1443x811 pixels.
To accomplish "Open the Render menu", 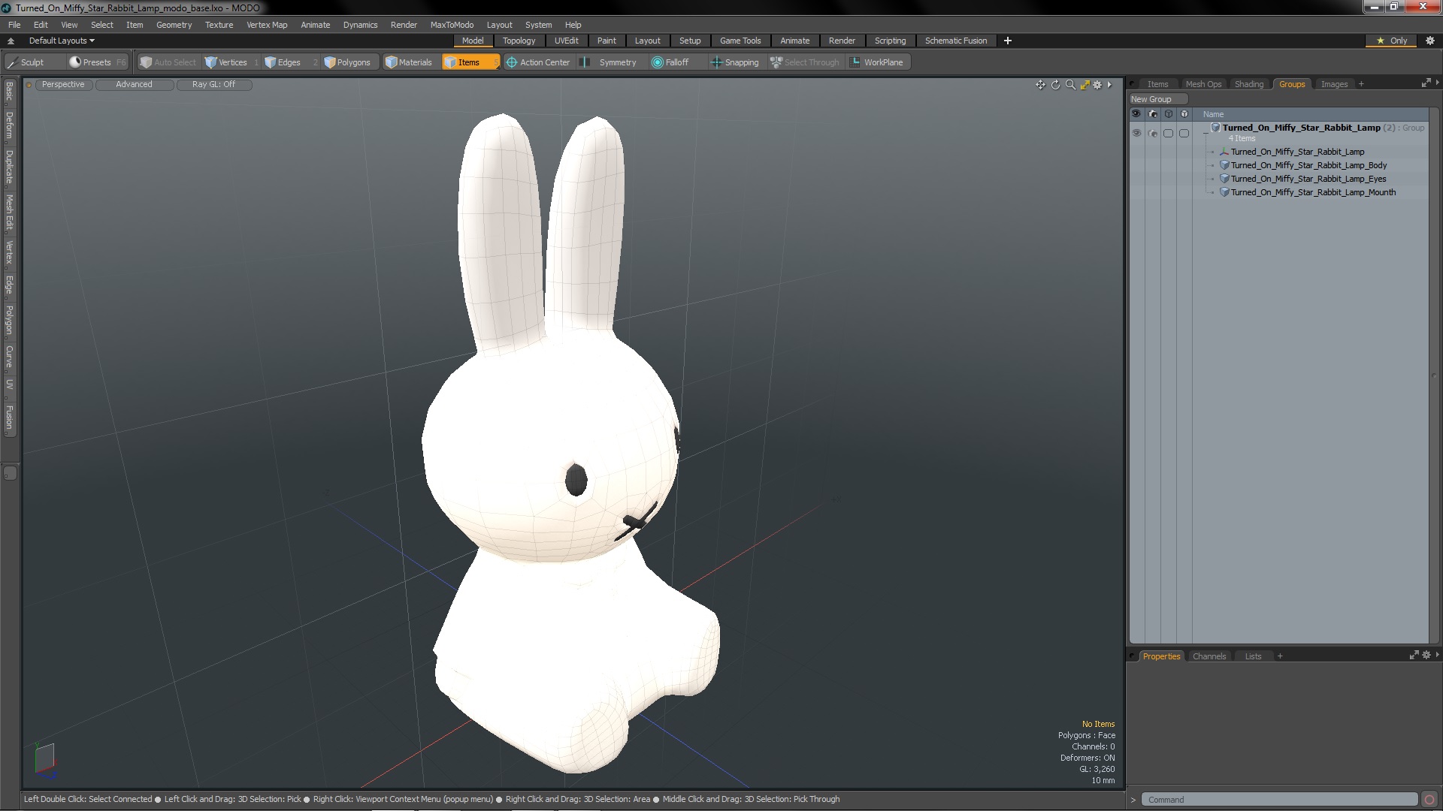I will click(404, 25).
